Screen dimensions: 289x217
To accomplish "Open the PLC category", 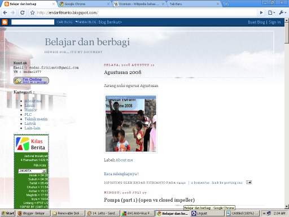I will pos(28,114).
